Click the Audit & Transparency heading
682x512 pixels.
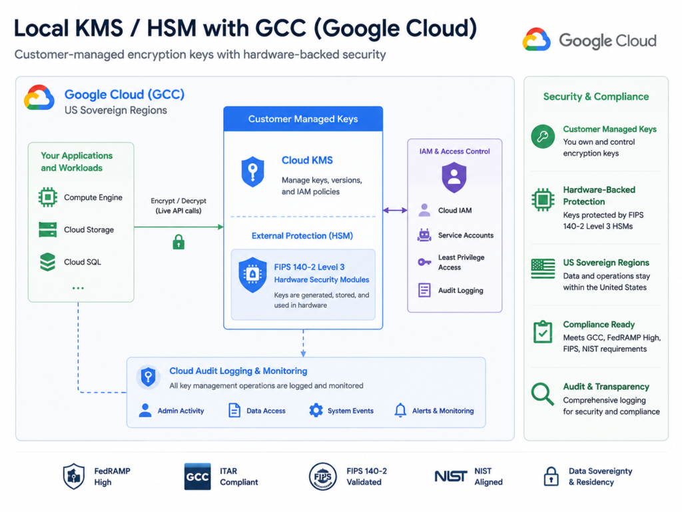tap(606, 387)
